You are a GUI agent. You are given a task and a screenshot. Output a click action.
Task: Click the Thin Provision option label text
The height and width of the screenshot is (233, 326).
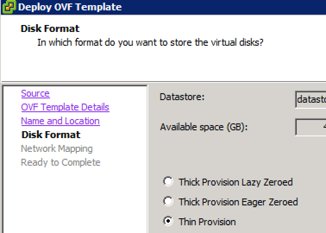tap(207, 222)
